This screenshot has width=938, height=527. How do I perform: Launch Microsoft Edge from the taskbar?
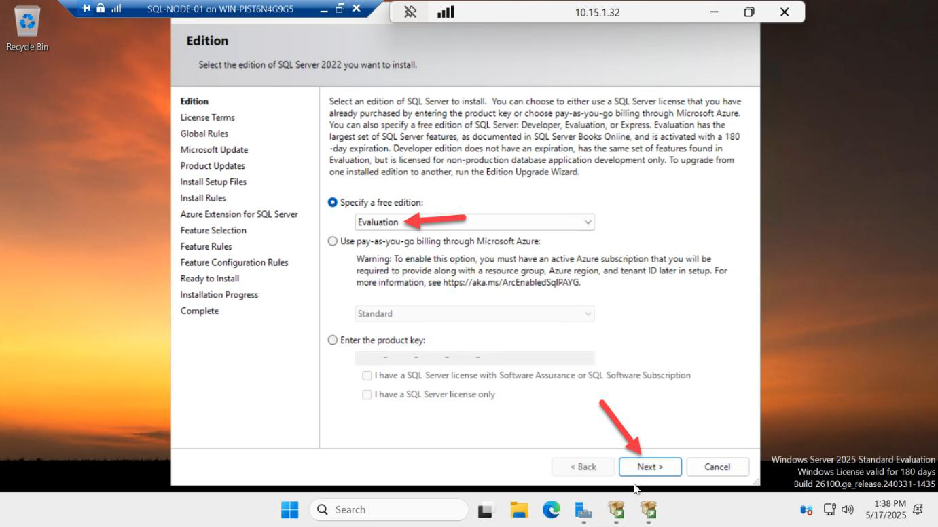pyautogui.click(x=551, y=509)
